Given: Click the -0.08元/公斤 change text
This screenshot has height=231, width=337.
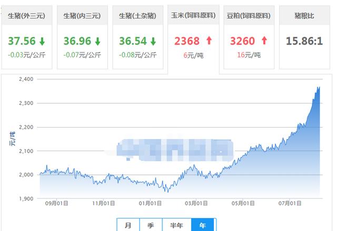Looking at the screenshot, I should coord(138,55).
